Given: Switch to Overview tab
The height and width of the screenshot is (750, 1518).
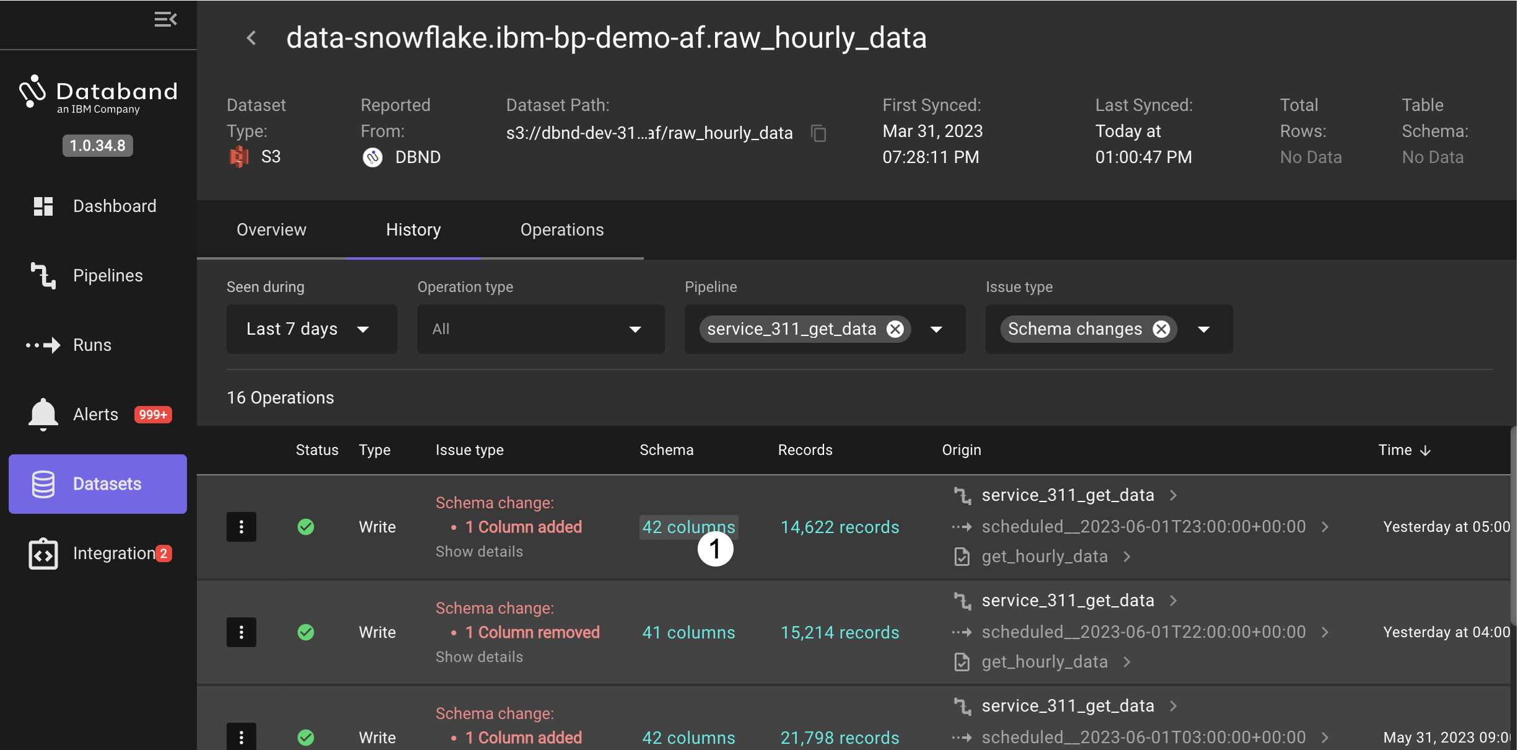Looking at the screenshot, I should (x=271, y=229).
